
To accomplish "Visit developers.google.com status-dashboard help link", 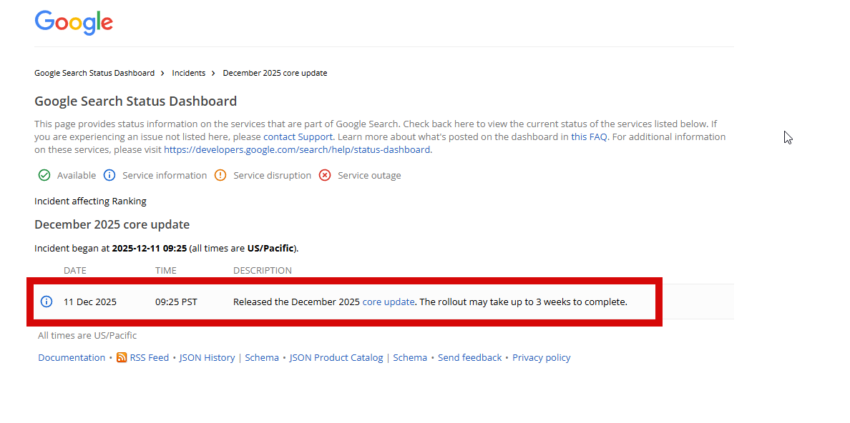I will 298,149.
